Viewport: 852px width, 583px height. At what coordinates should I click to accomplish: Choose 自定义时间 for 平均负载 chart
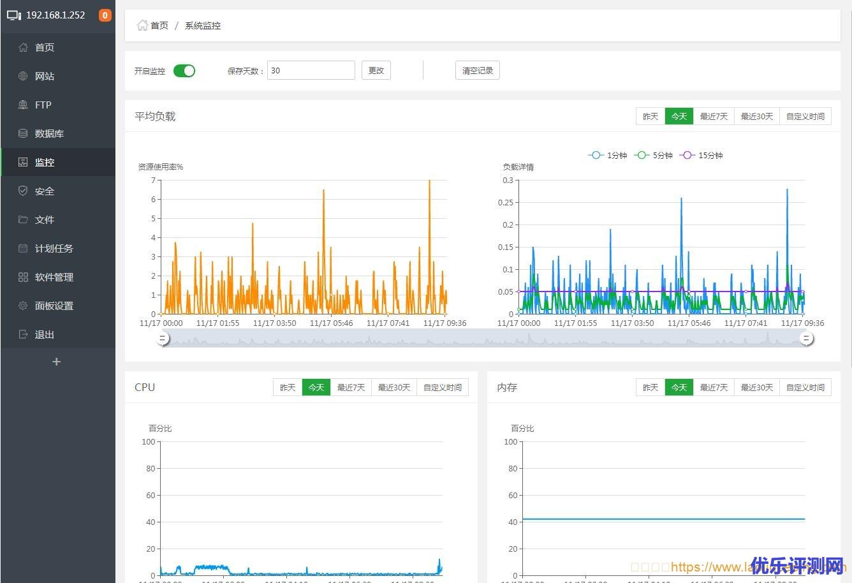click(805, 116)
